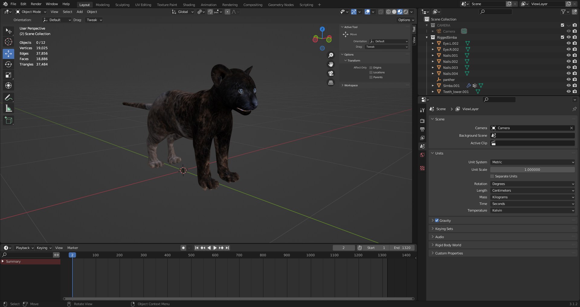
Task: Click the Summary row in timeline
Action: tap(30, 261)
